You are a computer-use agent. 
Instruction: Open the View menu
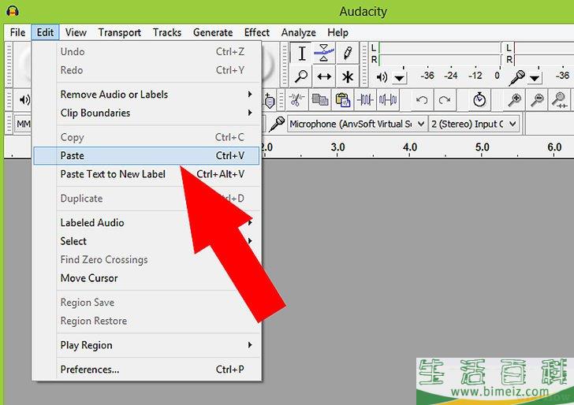click(x=76, y=32)
